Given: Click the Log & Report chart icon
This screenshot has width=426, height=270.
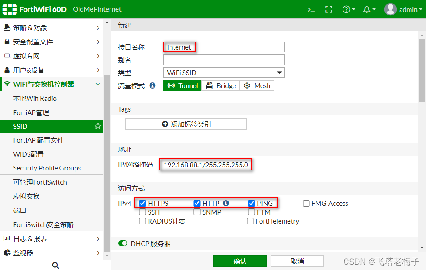Looking at the screenshot, I should (7, 239).
